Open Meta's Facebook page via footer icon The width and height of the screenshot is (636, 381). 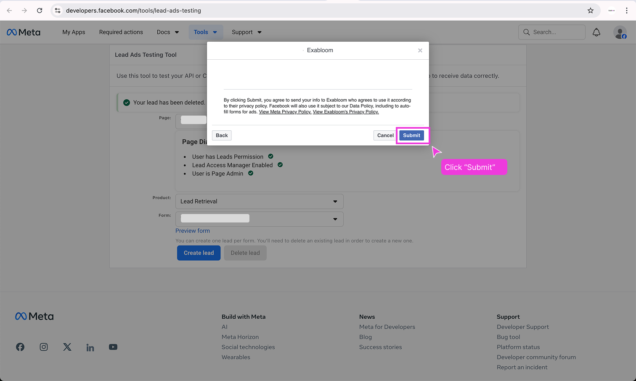pyautogui.click(x=20, y=347)
